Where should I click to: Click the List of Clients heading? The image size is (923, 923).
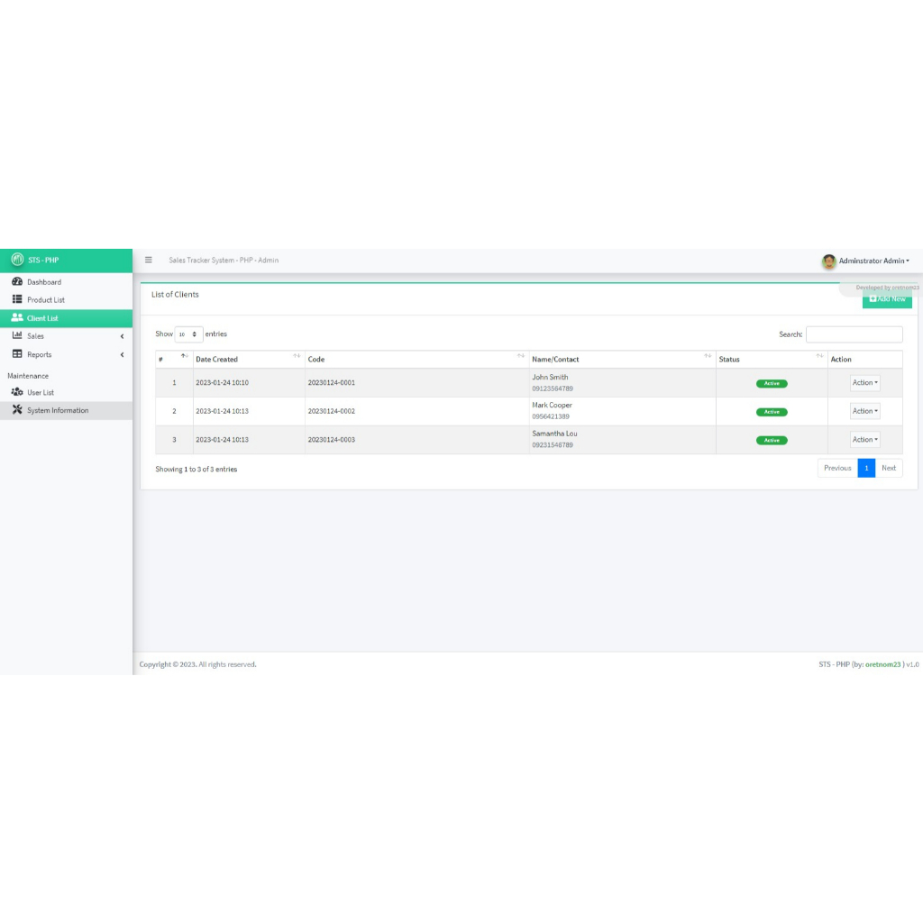[x=175, y=295]
